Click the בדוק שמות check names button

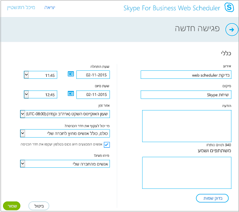point(212,198)
